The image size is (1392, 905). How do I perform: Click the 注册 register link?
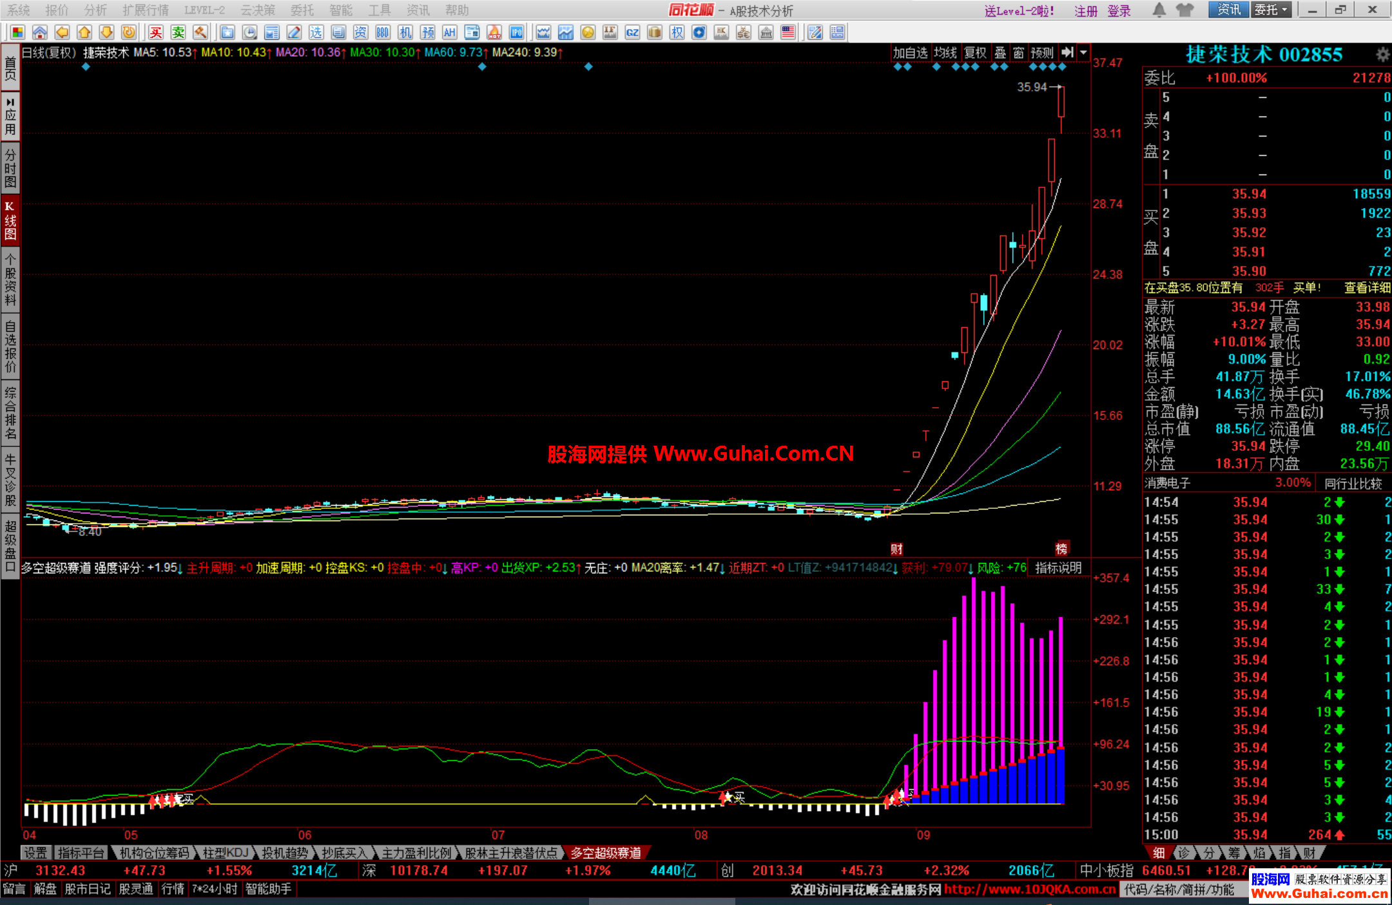1086,11
